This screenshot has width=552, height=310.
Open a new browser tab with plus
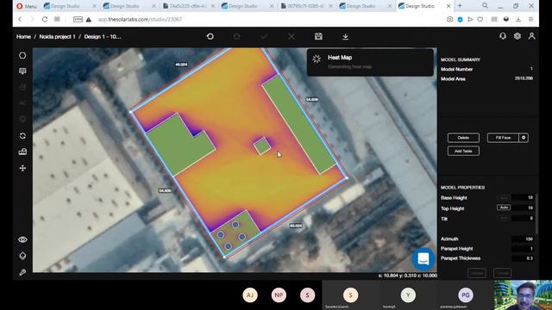[460, 6]
